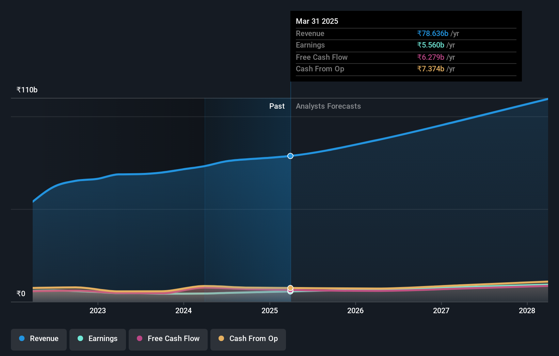The width and height of the screenshot is (559, 356).
Task: Click the 2026 year label on the x-axis
Action: [355, 310]
